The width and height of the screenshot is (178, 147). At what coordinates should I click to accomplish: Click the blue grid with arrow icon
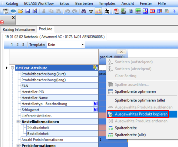click(x=145, y=11)
